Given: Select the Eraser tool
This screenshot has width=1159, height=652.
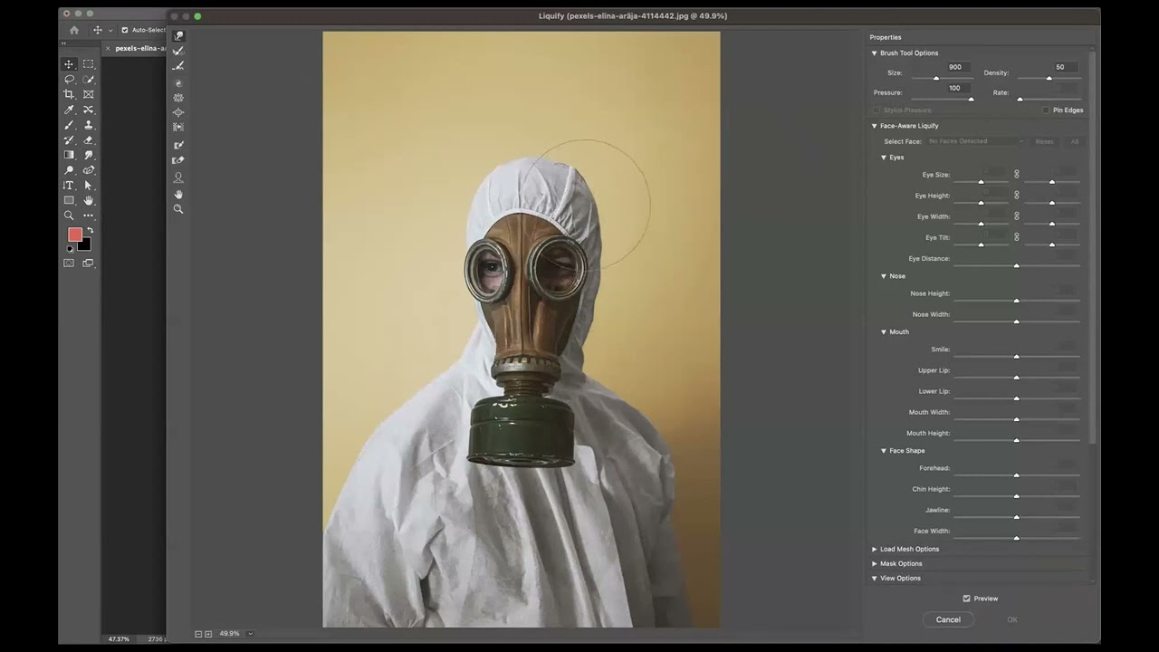Looking at the screenshot, I should click(88, 139).
